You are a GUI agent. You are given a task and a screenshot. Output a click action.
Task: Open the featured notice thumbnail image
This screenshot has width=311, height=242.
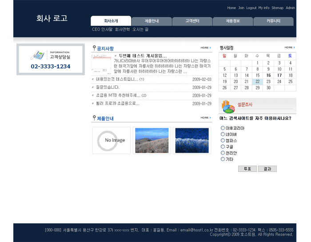[101, 64]
